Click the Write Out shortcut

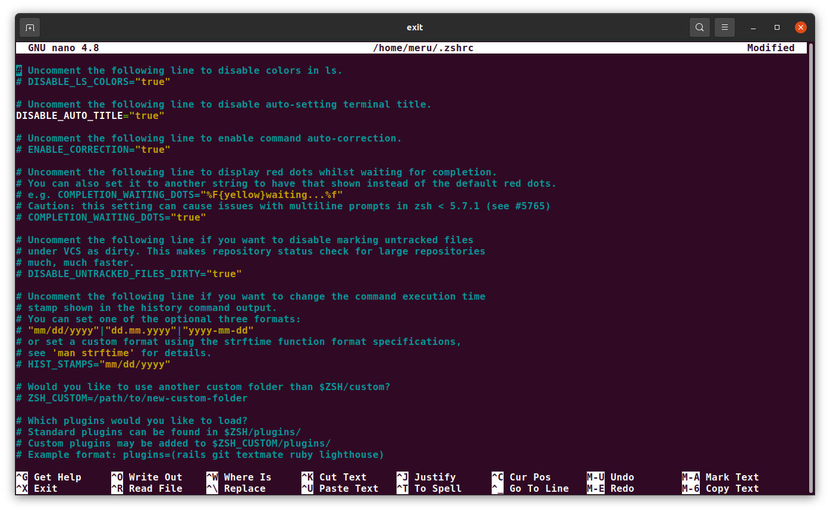155,477
